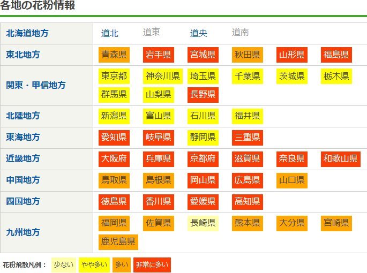Click the 北海道地方 region header
The width and height of the screenshot is (367, 273).
coord(27,33)
